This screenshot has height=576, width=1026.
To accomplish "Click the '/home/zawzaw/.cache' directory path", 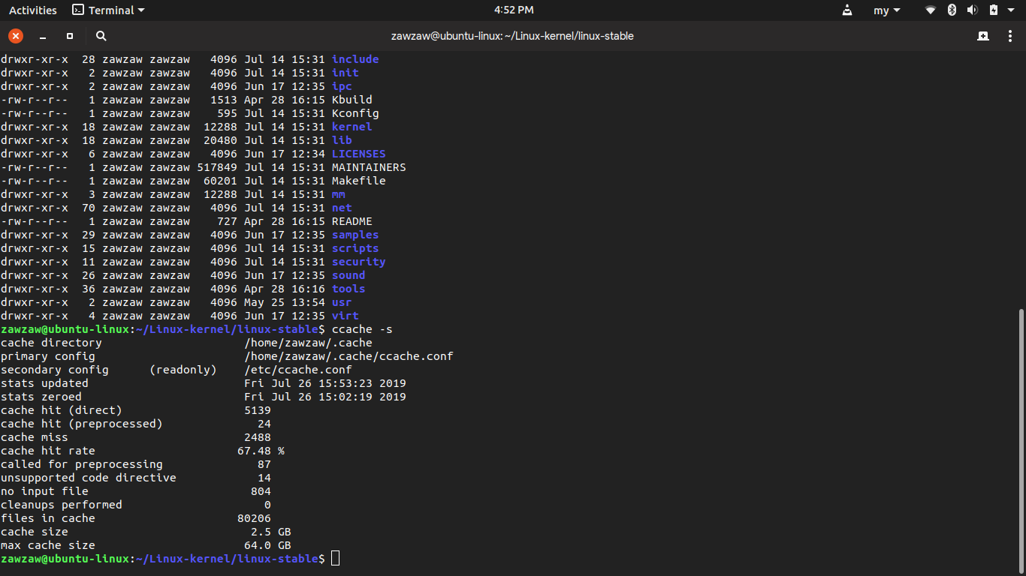I will coord(308,343).
